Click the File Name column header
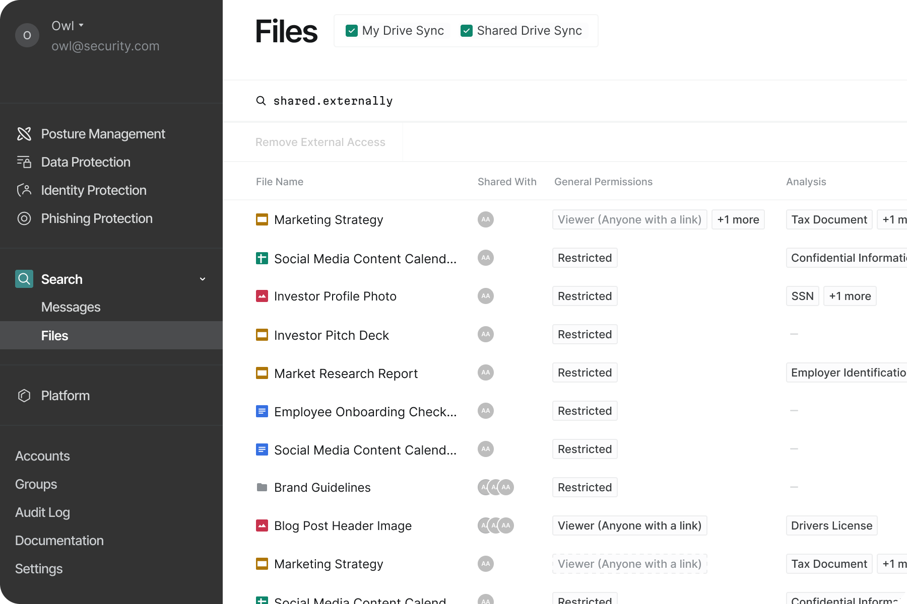Viewport: 907px width, 604px height. [280, 182]
